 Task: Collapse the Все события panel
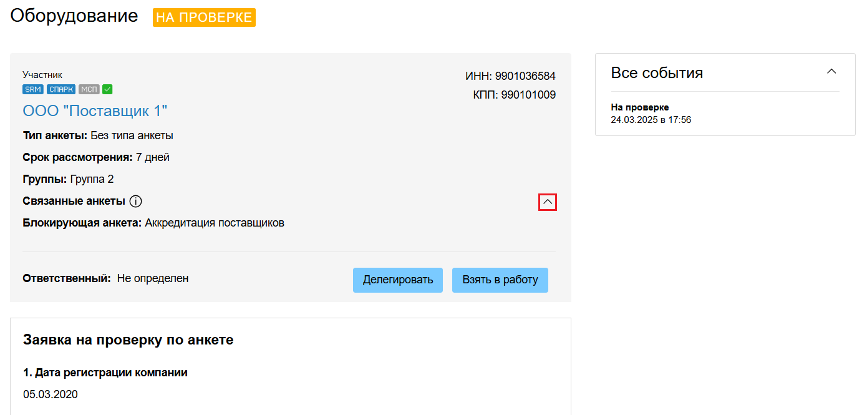(831, 72)
